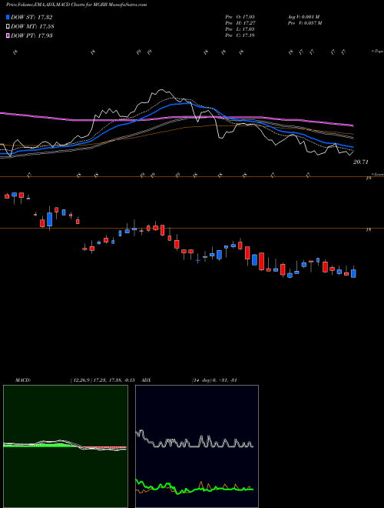Select the DOW ST: 17.32 label
The height and width of the screenshot is (508, 384).
pos(31,17)
